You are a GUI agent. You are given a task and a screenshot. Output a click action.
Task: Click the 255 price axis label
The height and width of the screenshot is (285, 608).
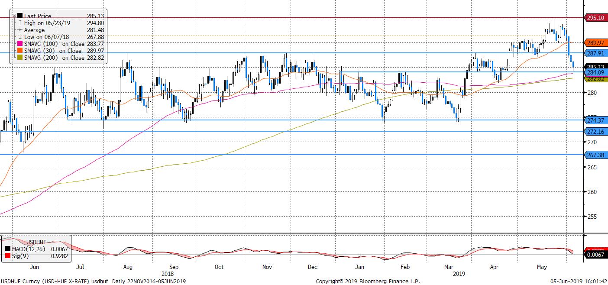coord(592,217)
